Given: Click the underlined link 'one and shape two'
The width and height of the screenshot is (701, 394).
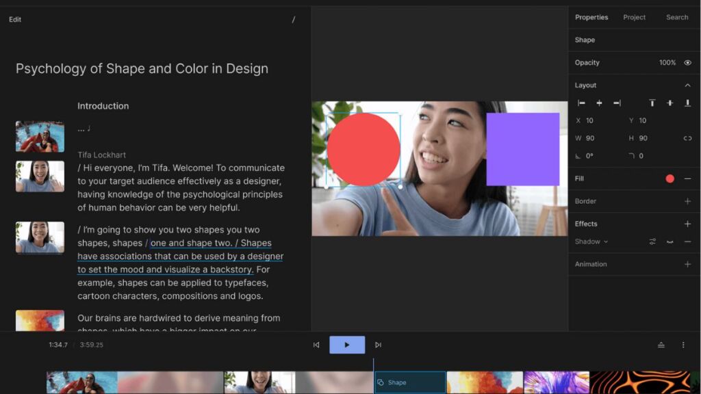Looking at the screenshot, I should point(190,243).
